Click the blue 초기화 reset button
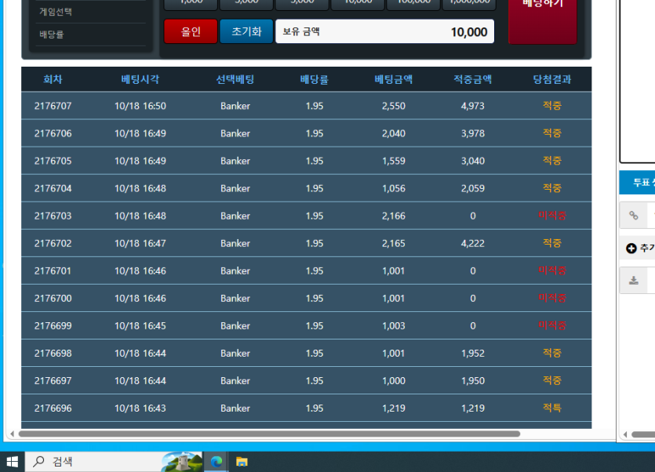Image resolution: width=655 pixels, height=472 pixels. point(246,31)
